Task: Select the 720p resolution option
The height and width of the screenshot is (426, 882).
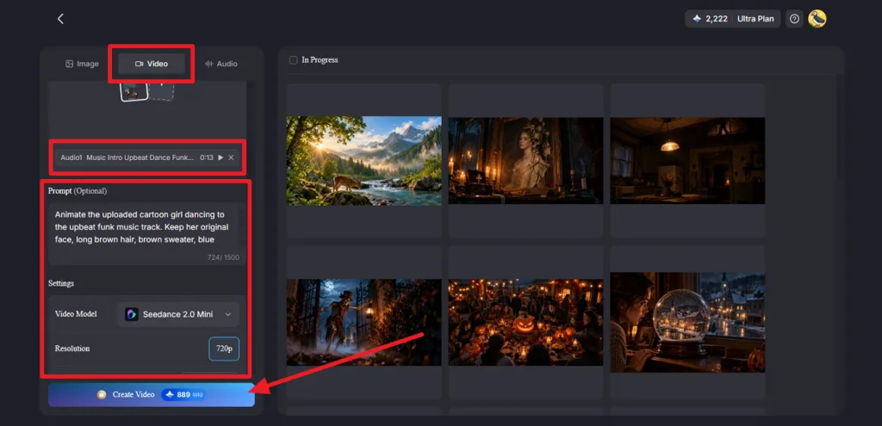Action: (x=224, y=349)
